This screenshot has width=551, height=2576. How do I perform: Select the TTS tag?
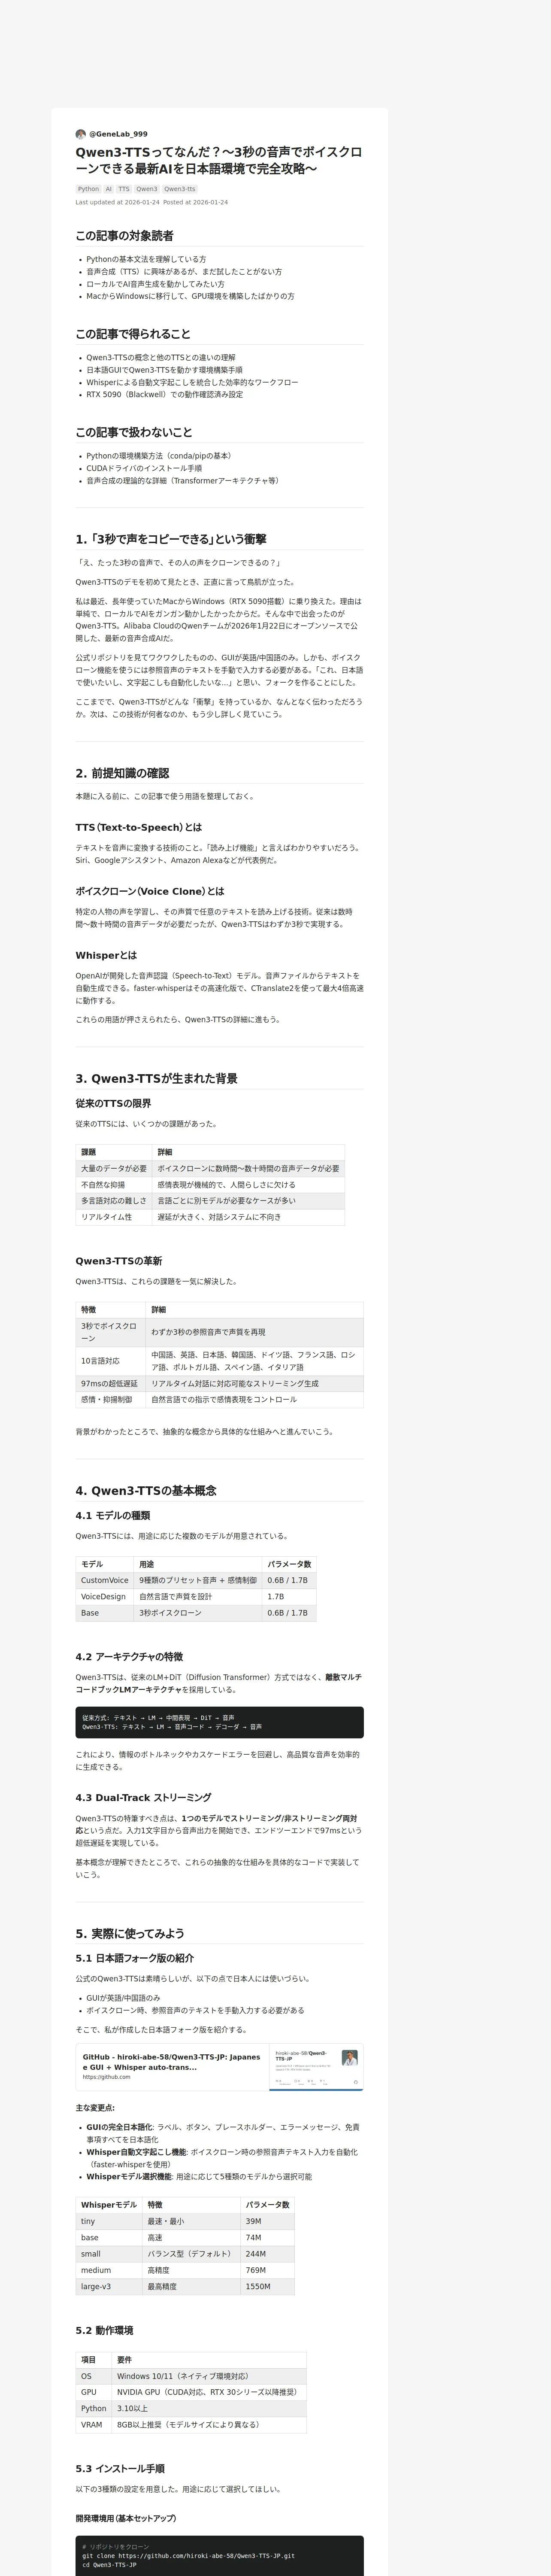point(124,189)
